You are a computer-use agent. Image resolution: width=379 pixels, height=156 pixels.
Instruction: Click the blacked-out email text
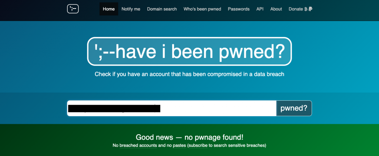click(114, 108)
